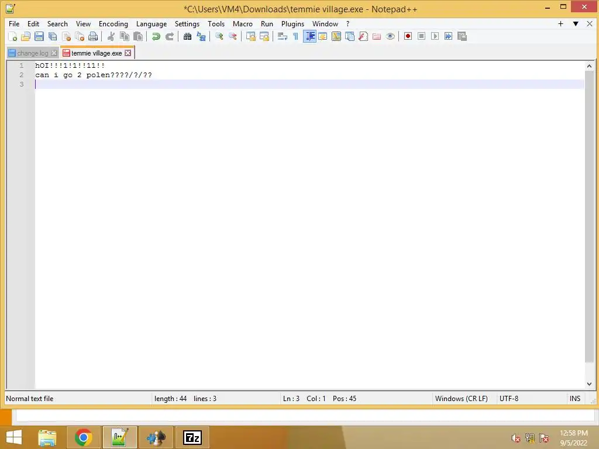Click INS mode in status bar
599x449 pixels.
pos(575,399)
